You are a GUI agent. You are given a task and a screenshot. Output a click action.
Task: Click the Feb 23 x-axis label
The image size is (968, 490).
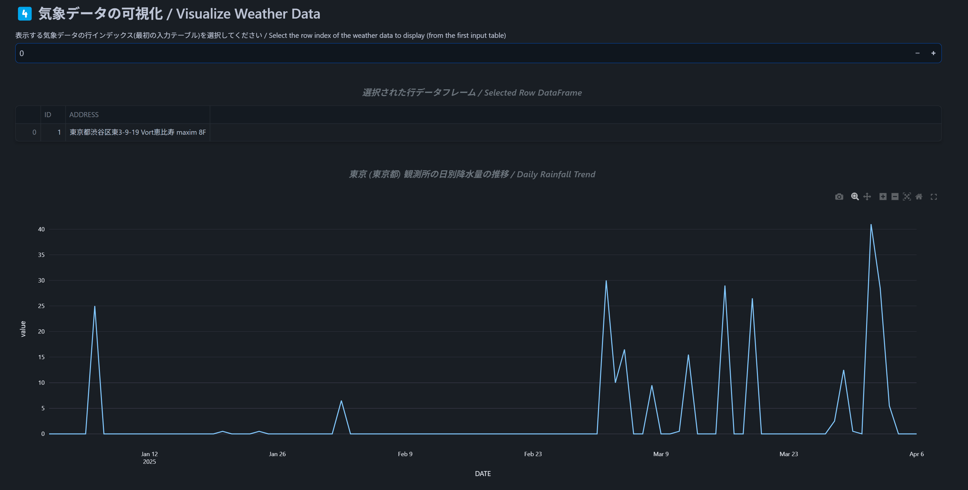[533, 454]
